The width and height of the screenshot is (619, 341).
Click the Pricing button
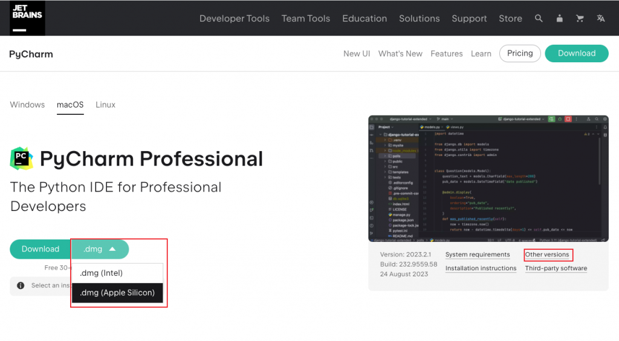point(520,53)
